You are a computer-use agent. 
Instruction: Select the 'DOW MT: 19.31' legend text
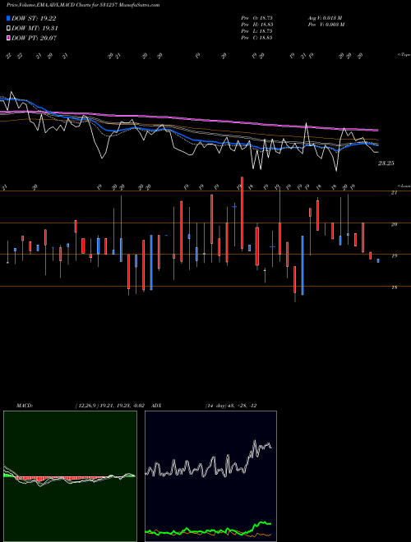coord(35,29)
